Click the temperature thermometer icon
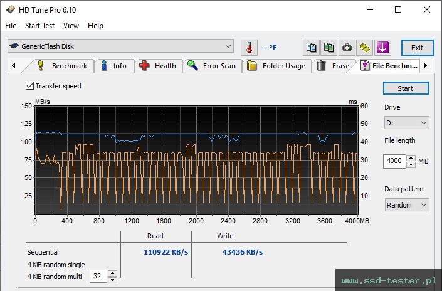The width and height of the screenshot is (442, 291). tap(249, 48)
